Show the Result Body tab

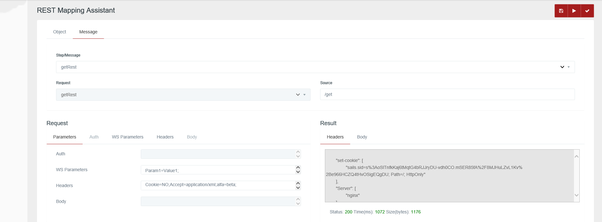coord(362,137)
